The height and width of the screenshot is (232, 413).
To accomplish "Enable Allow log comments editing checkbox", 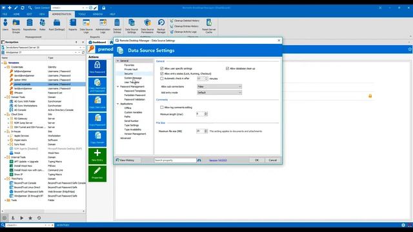I will pos(162,108).
